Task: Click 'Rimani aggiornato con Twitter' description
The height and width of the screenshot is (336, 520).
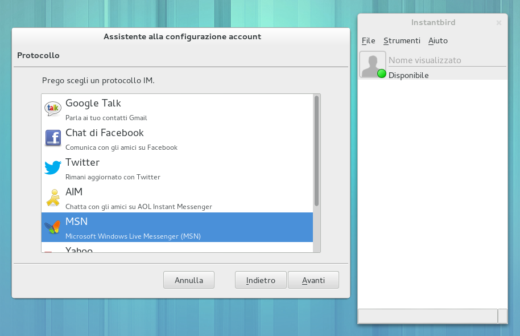Action: coord(113,177)
